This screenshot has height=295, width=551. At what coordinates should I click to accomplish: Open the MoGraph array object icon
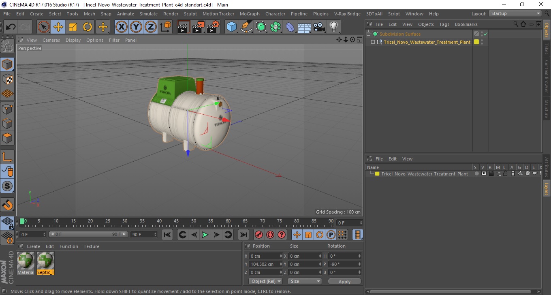coord(275,27)
